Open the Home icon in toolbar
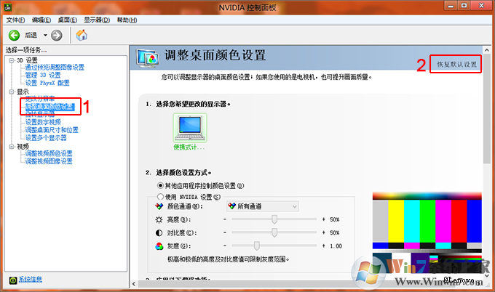Screen dimensions: 495x292 (82, 35)
